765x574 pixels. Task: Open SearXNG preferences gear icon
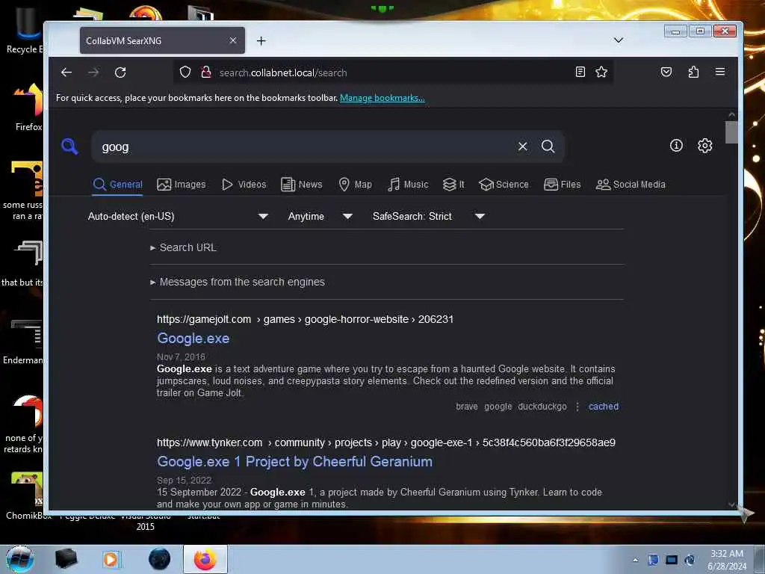[704, 146]
